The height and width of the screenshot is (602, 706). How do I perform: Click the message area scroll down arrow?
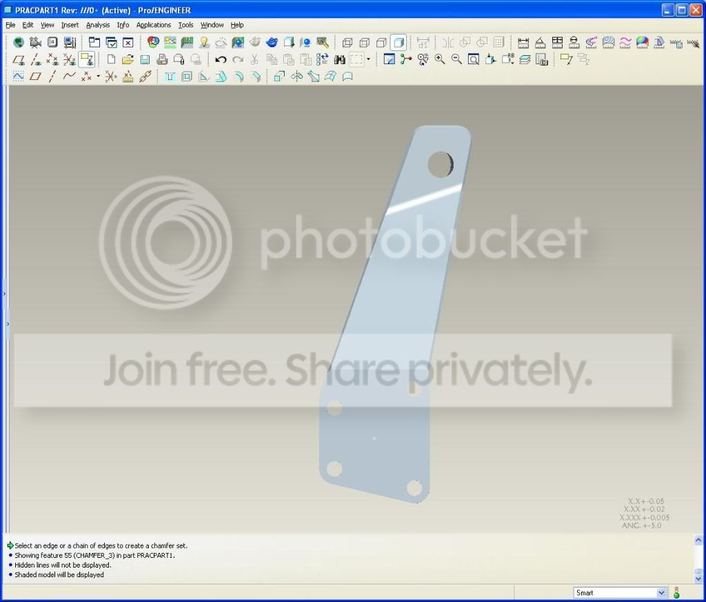point(698,579)
